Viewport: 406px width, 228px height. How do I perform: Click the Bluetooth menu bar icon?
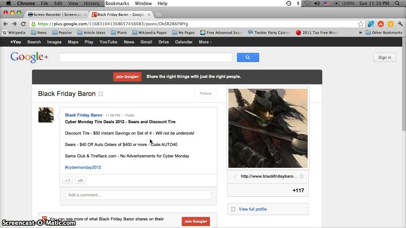tap(298, 3)
